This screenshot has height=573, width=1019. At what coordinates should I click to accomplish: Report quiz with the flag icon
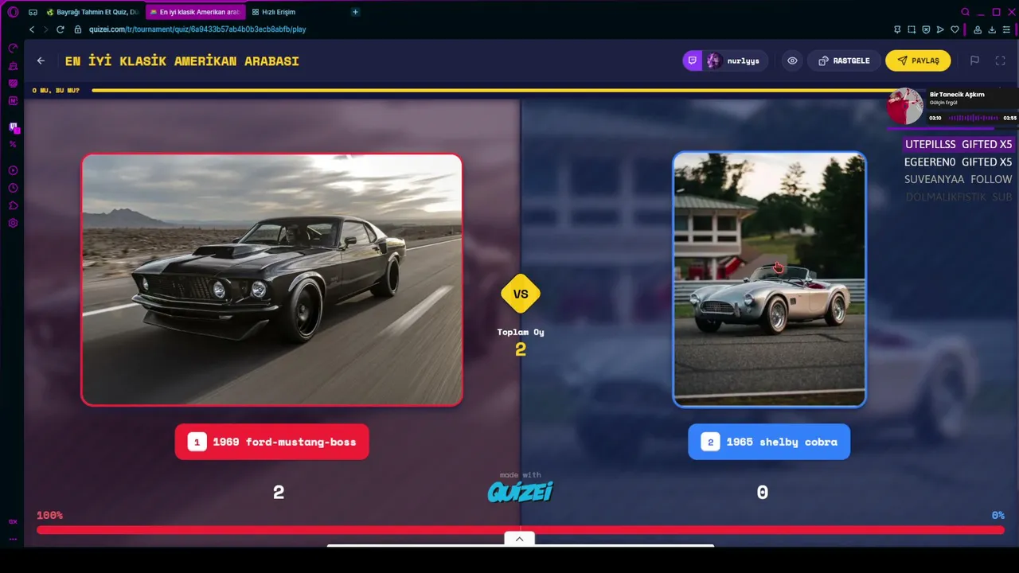coord(974,60)
